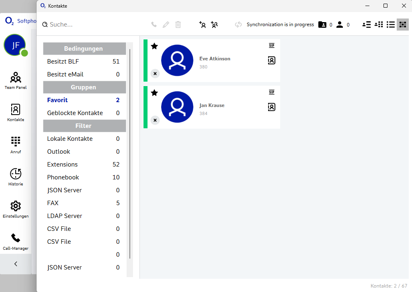Click SIP icon on Eve Atkinson card
The image size is (412, 292).
click(272, 46)
